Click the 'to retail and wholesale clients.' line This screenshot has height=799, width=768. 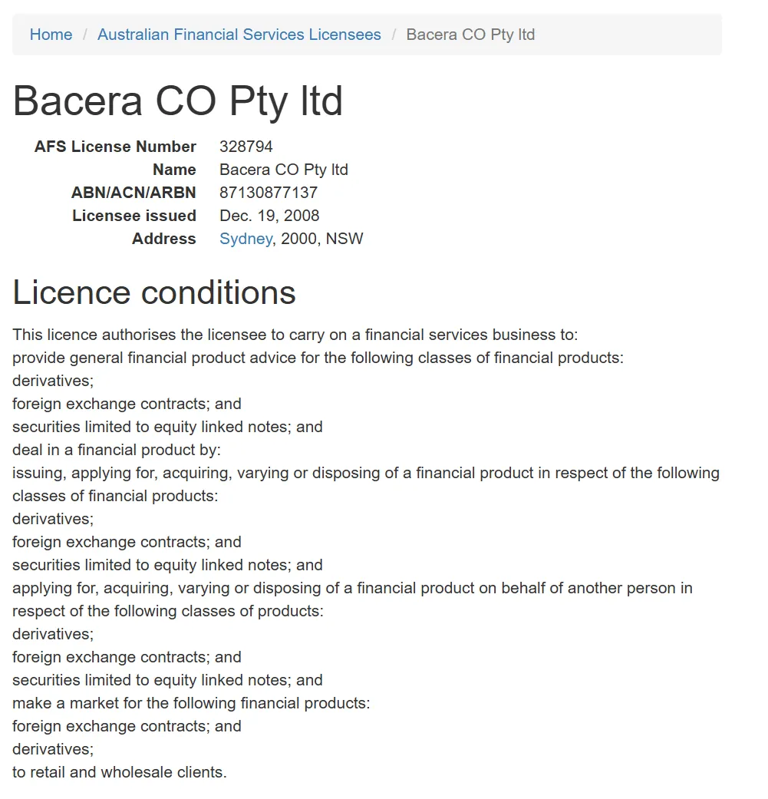point(120,772)
